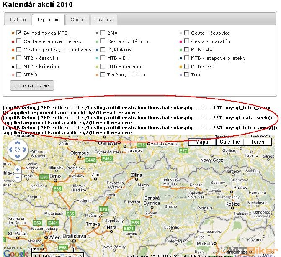This screenshot has height=257, width=281.
Task: Select the Trial checkbox
Action: (x=186, y=75)
